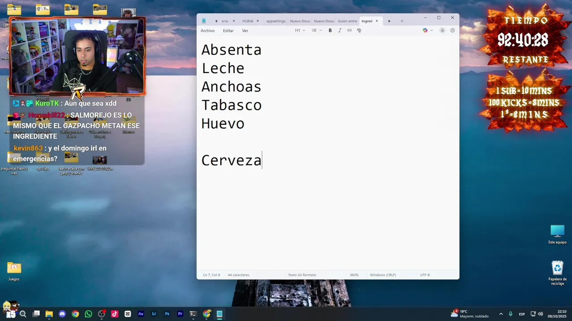Click the word Tabasco in the note
572x321 pixels.
231,105
